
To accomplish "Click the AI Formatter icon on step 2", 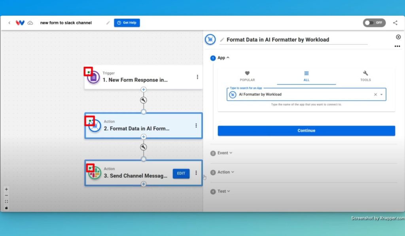I will (x=95, y=126).
